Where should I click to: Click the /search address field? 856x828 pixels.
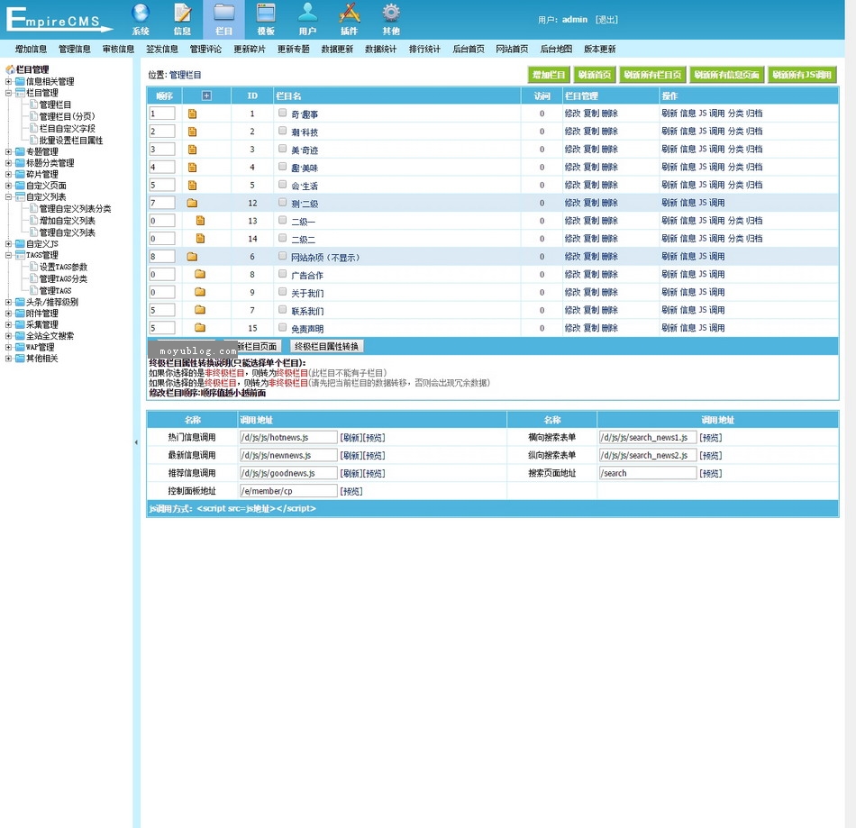(648, 473)
